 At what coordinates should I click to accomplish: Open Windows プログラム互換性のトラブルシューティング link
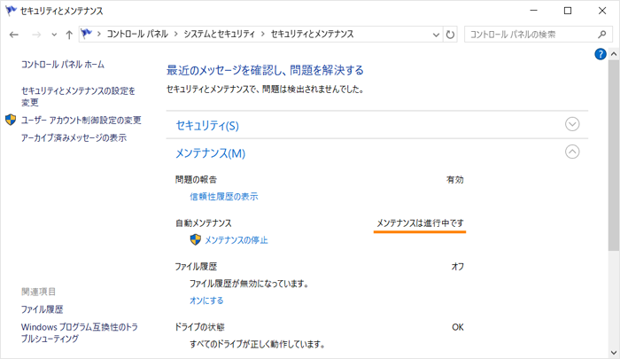pos(80,333)
